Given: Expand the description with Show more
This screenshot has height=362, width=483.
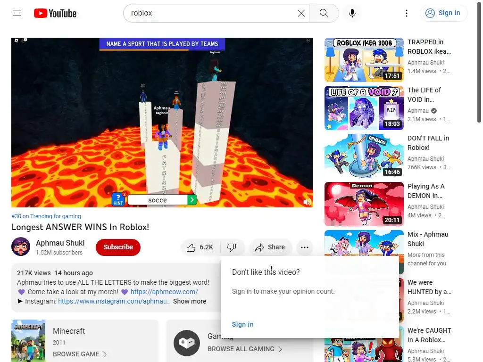Looking at the screenshot, I should click(190, 301).
